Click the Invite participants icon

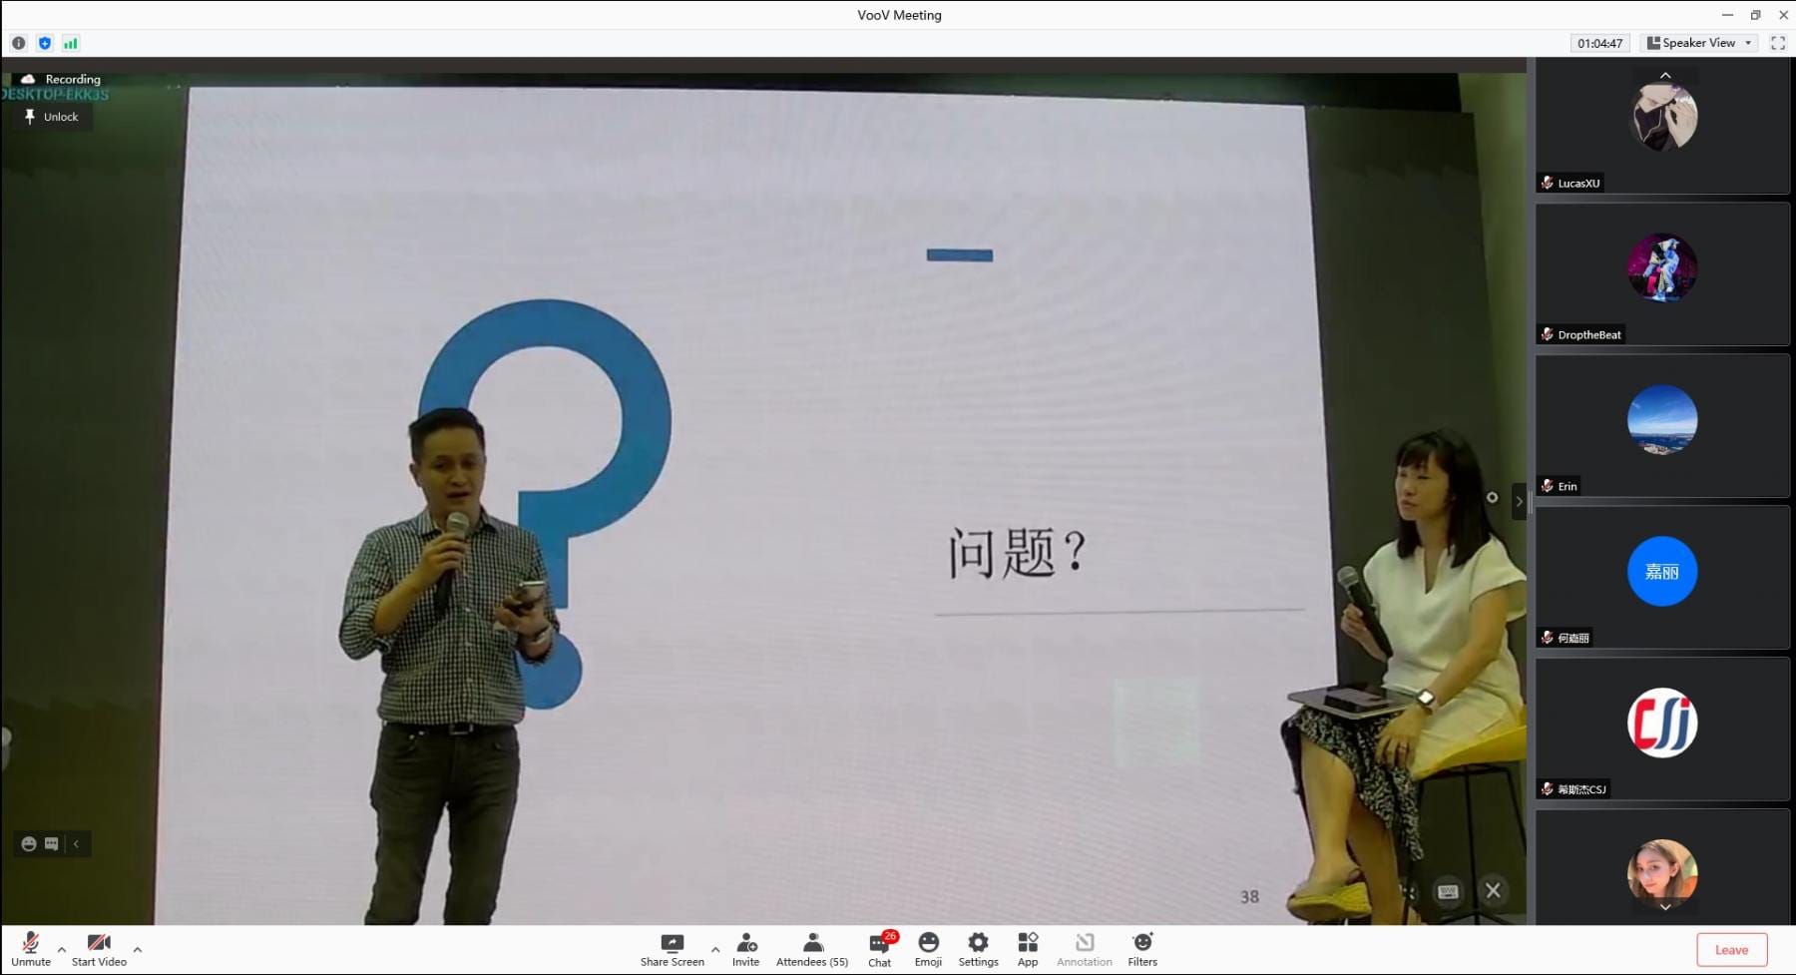[x=745, y=949]
